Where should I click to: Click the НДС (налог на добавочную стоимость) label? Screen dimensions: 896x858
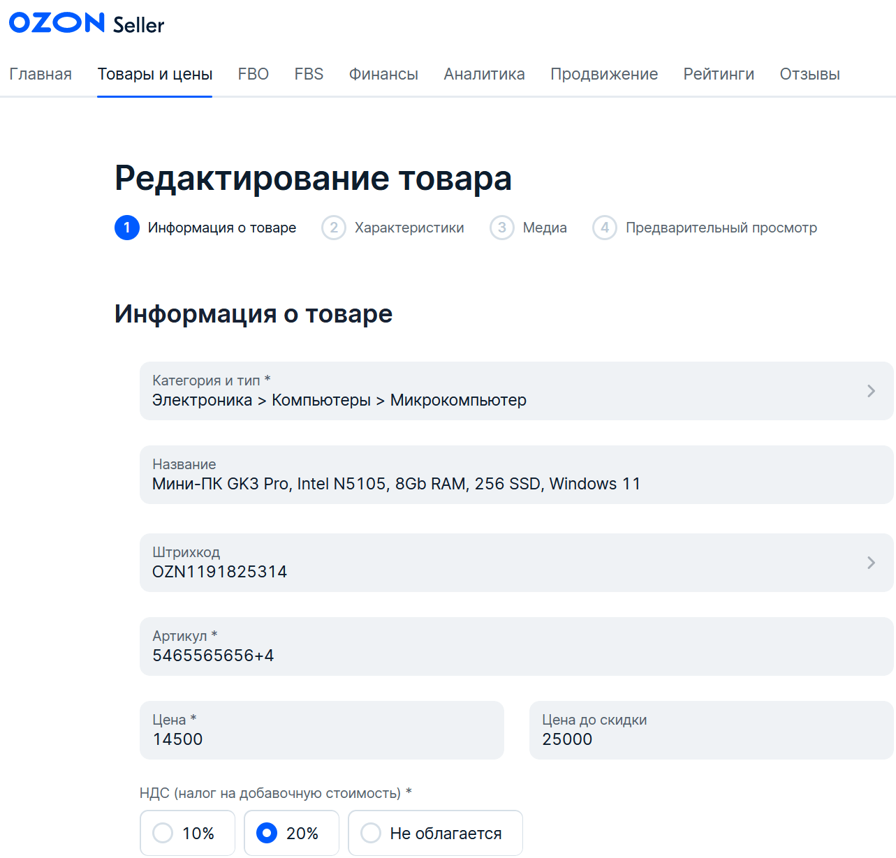coord(276,793)
